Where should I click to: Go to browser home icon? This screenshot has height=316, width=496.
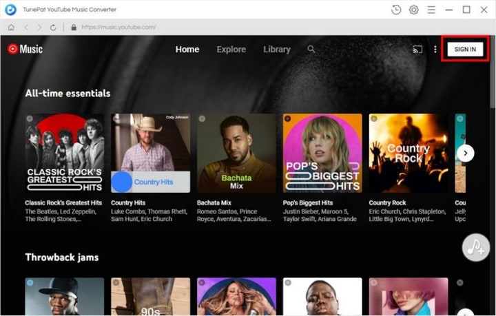coord(11,28)
